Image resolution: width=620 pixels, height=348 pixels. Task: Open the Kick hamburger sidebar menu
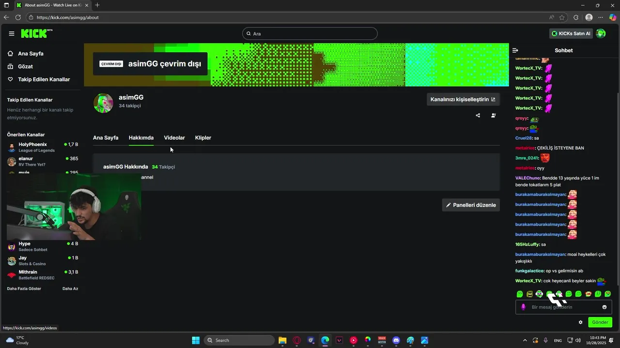11,33
